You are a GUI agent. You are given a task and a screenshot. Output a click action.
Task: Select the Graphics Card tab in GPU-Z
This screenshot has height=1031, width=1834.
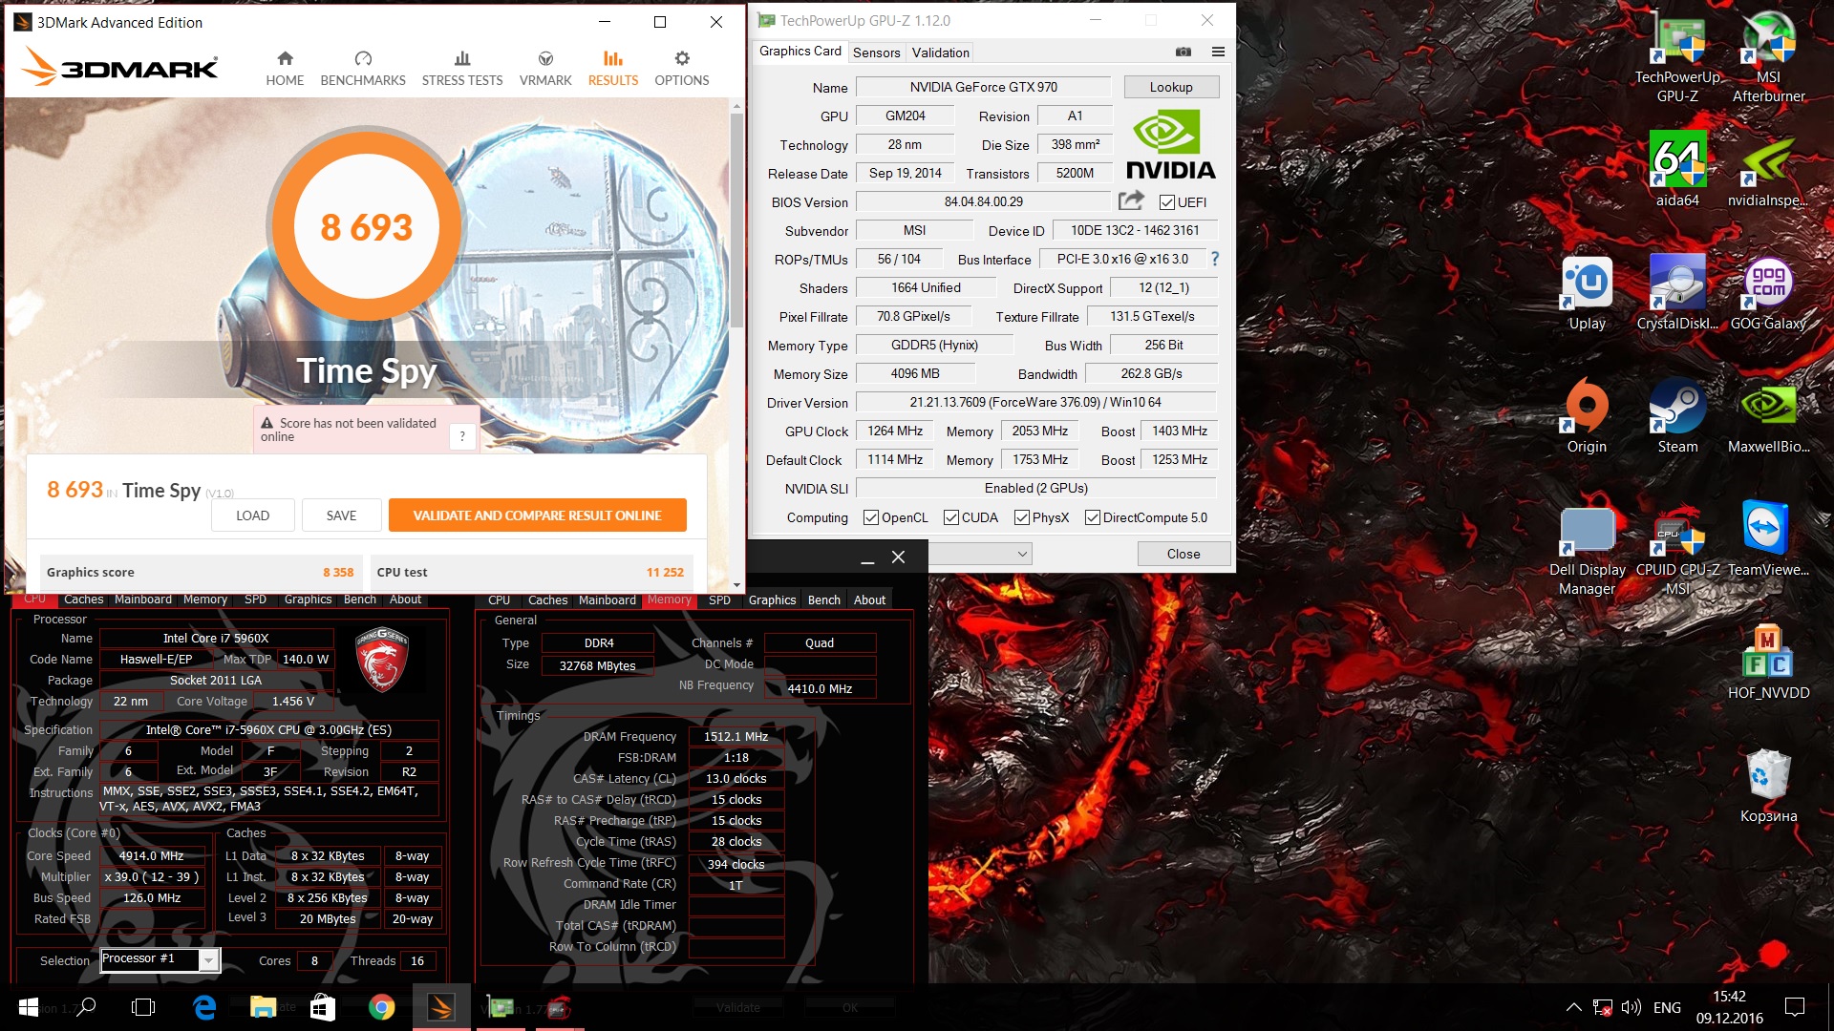click(800, 51)
